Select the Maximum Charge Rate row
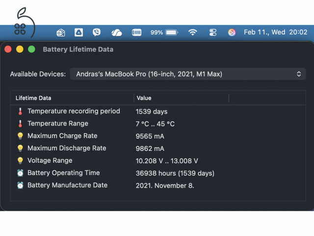 pos(158,136)
